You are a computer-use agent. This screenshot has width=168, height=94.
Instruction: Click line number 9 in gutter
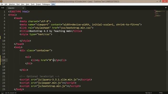pyautogui.click(x=4, y=38)
